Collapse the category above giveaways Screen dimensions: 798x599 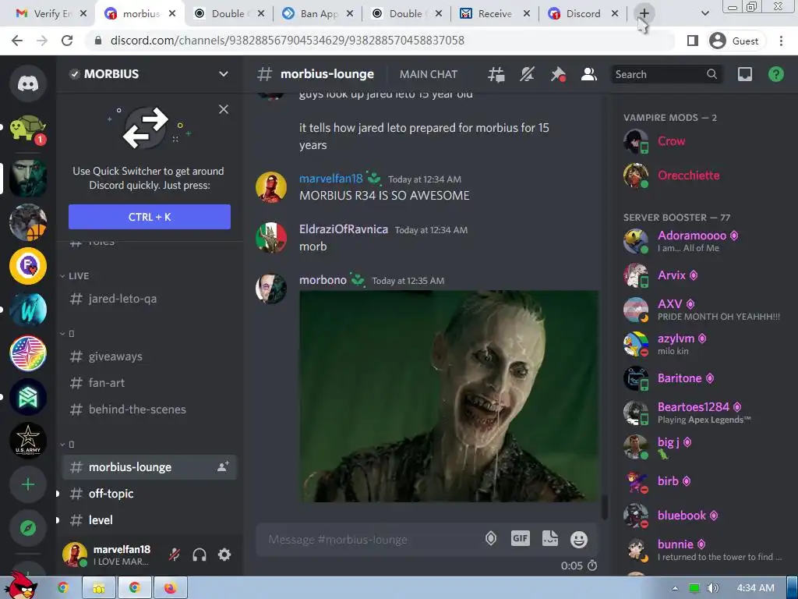[67, 334]
